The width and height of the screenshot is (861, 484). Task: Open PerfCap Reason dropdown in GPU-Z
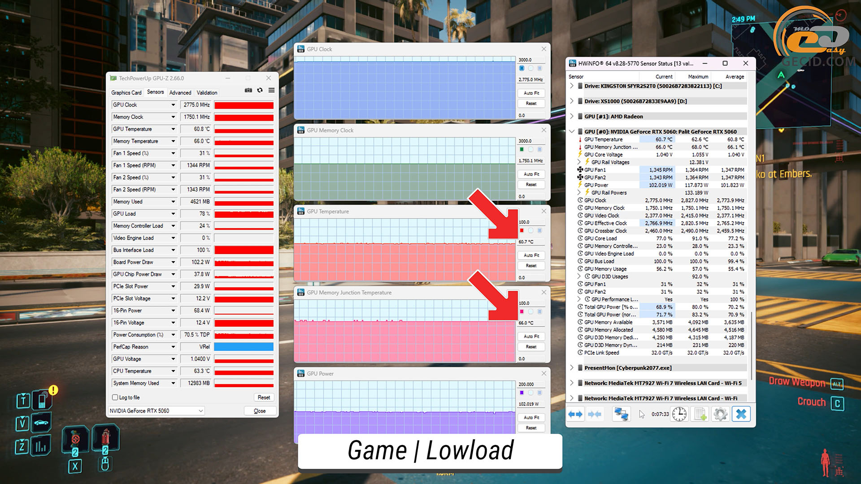point(173,347)
